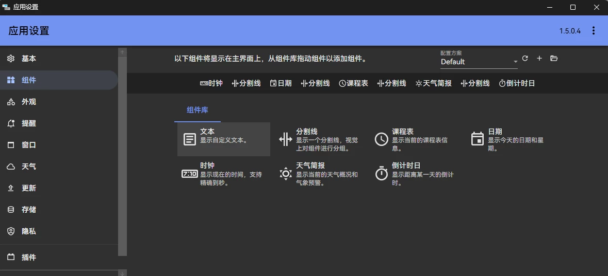Open the 存储 storage page
Screen dimensions: 608x276
click(59, 210)
